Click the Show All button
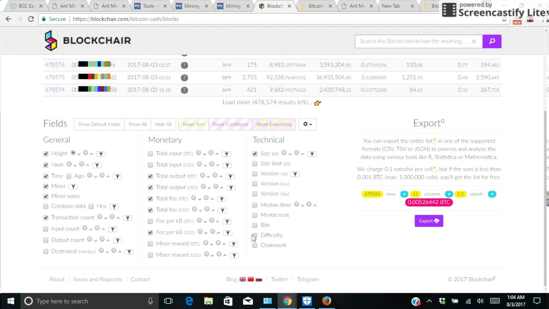Screen dimensions: 549x309 click(x=137, y=124)
